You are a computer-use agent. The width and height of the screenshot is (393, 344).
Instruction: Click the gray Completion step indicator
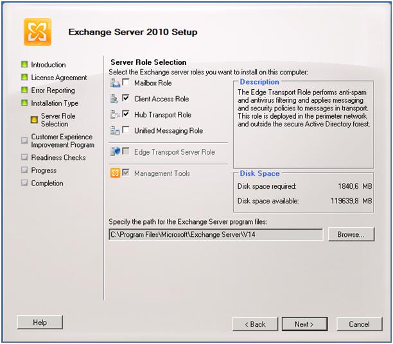coord(24,183)
